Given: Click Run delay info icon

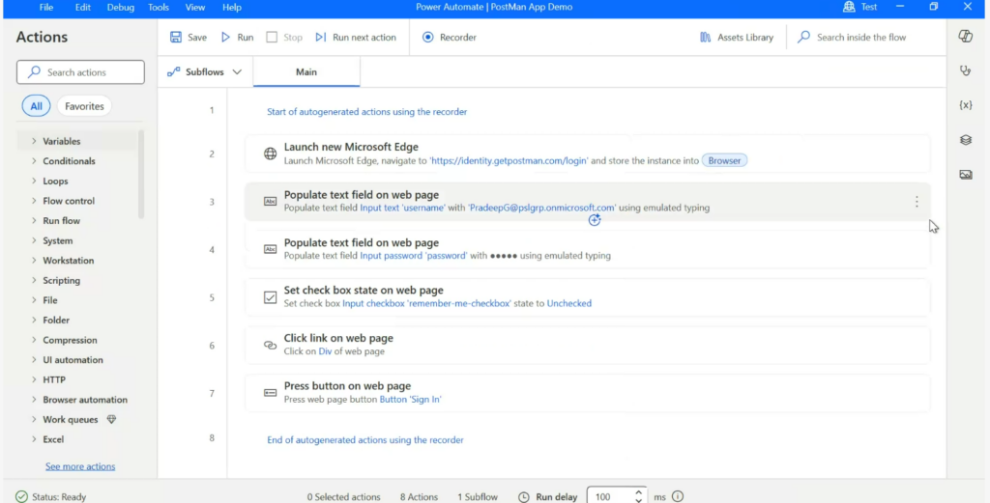Looking at the screenshot, I should tap(678, 496).
